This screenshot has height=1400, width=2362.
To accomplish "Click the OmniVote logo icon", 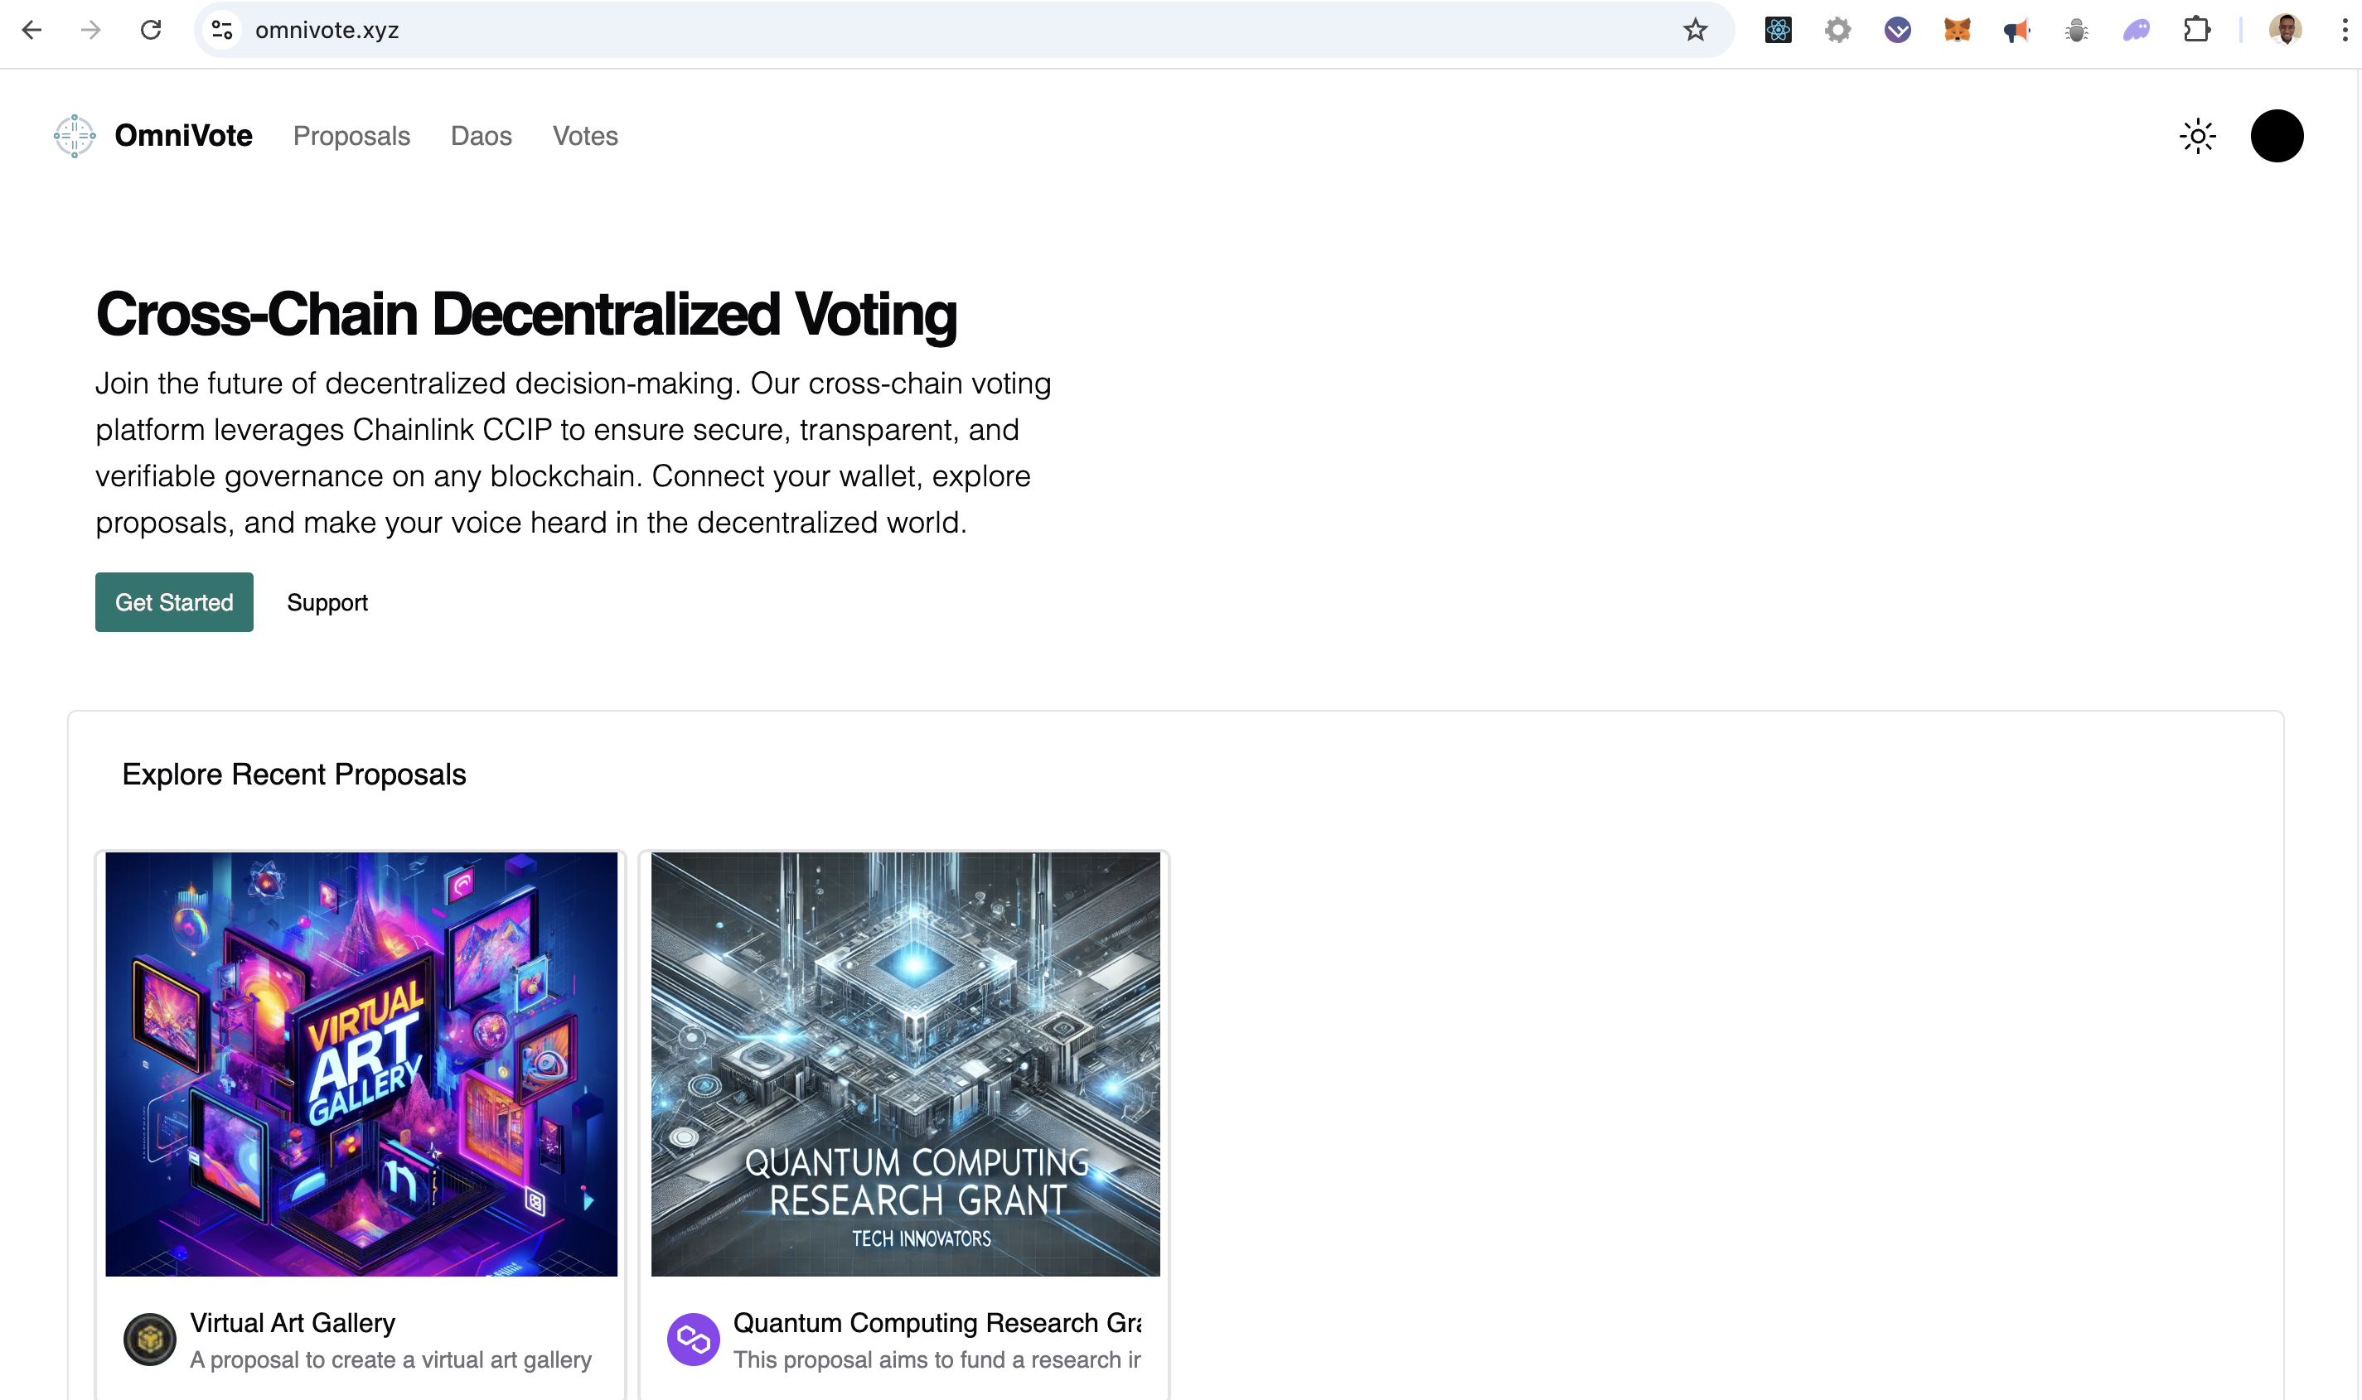I will pyautogui.click(x=75, y=136).
